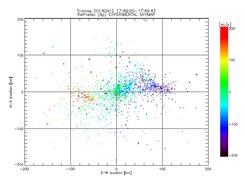Click the y-axis tick label '-100'

19,129
